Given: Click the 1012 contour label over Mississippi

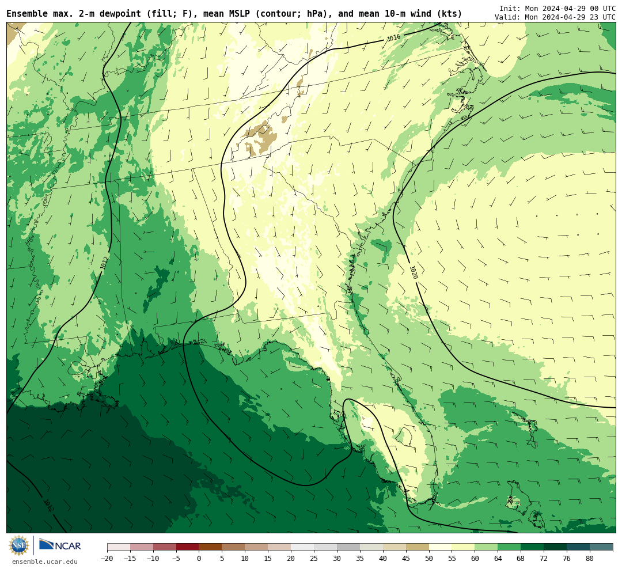Looking at the screenshot, I should (x=104, y=263).
